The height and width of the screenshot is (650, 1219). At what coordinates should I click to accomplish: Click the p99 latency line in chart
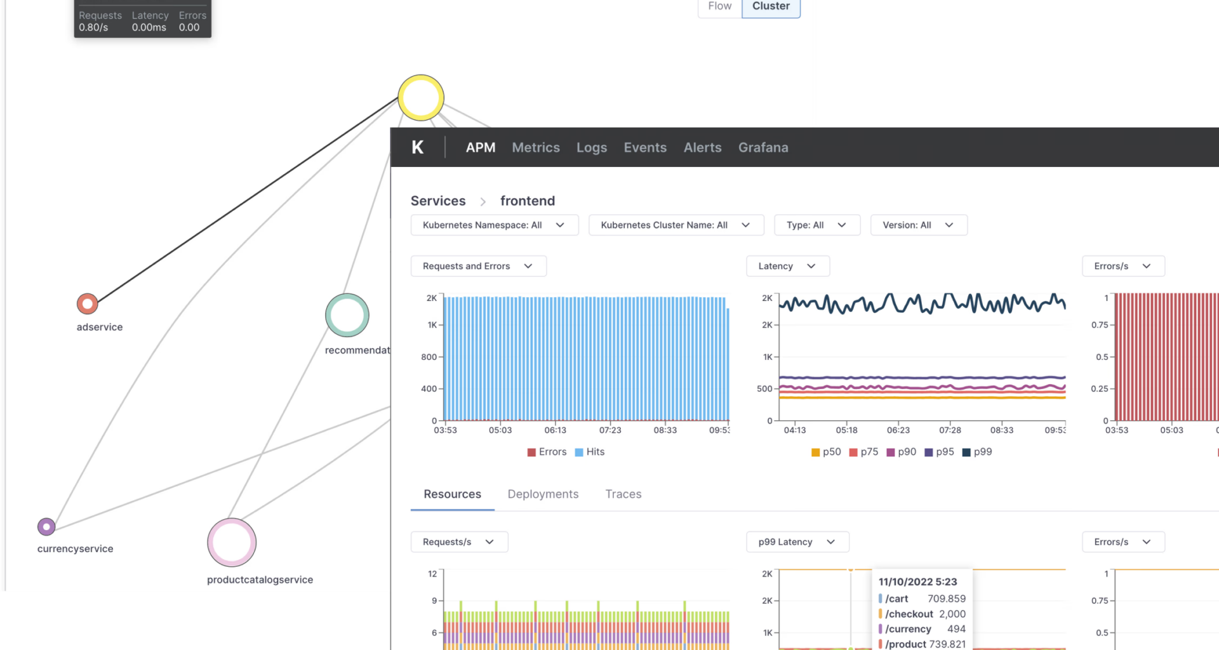click(x=922, y=303)
